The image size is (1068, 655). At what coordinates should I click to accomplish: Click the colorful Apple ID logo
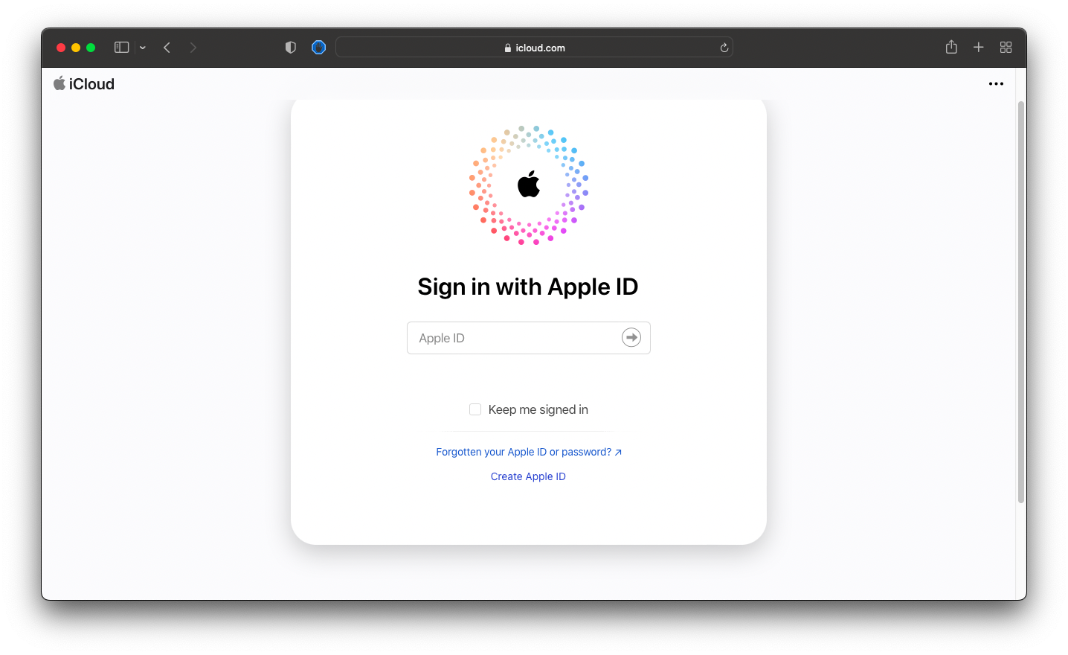[x=528, y=186]
